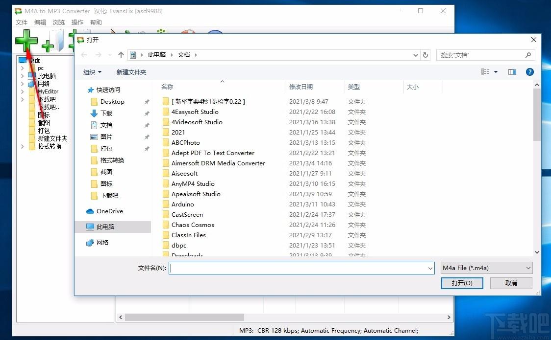The height and width of the screenshot is (340, 551).
Task: Sort files by the 修改日期 column header
Action: tap(301, 87)
